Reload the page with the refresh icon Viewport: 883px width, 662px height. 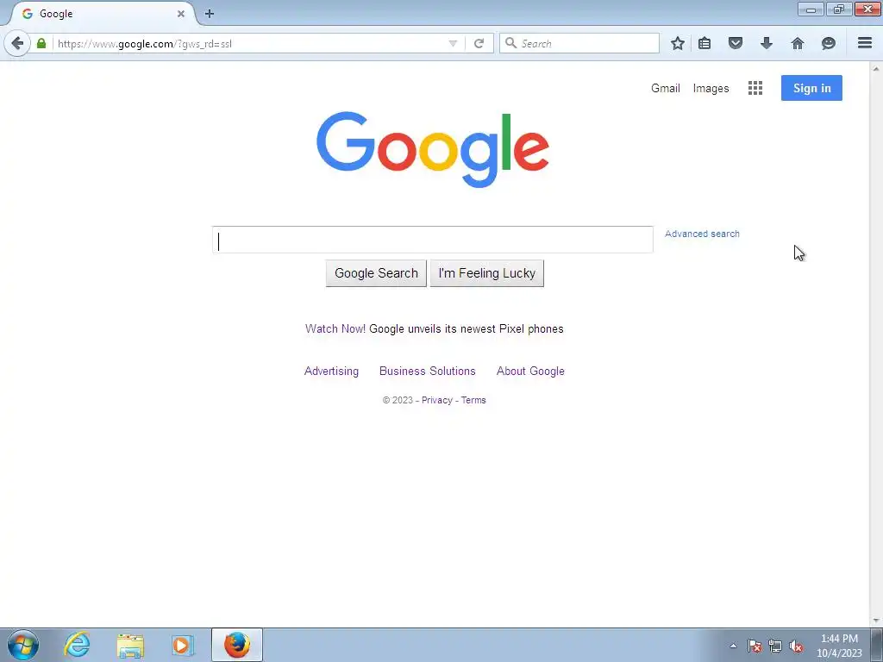pos(479,43)
